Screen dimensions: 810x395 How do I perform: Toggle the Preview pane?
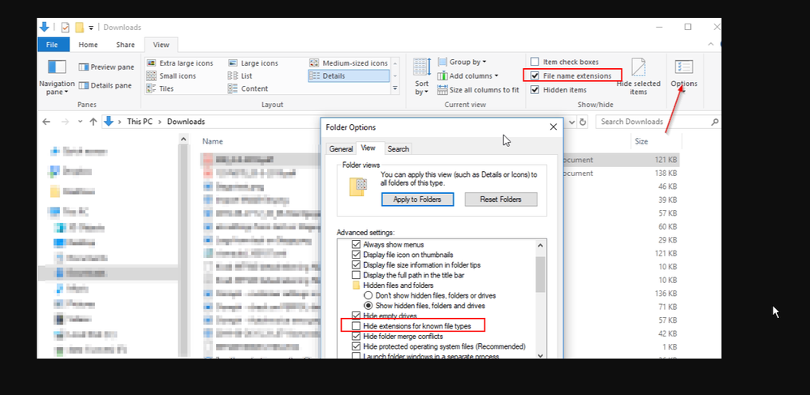106,67
